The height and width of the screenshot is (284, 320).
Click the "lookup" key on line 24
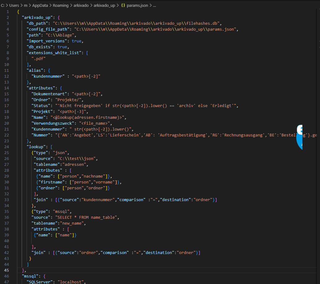[x=36, y=147]
